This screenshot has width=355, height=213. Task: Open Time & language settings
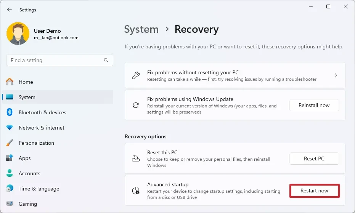pyautogui.click(x=58, y=189)
